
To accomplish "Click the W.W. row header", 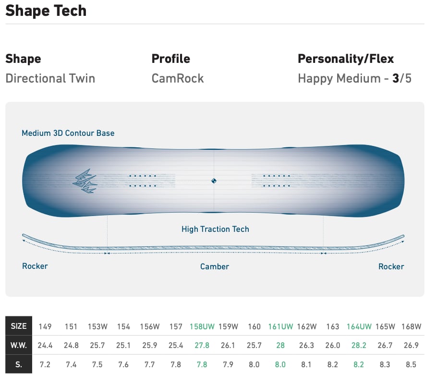I will click(x=19, y=345).
